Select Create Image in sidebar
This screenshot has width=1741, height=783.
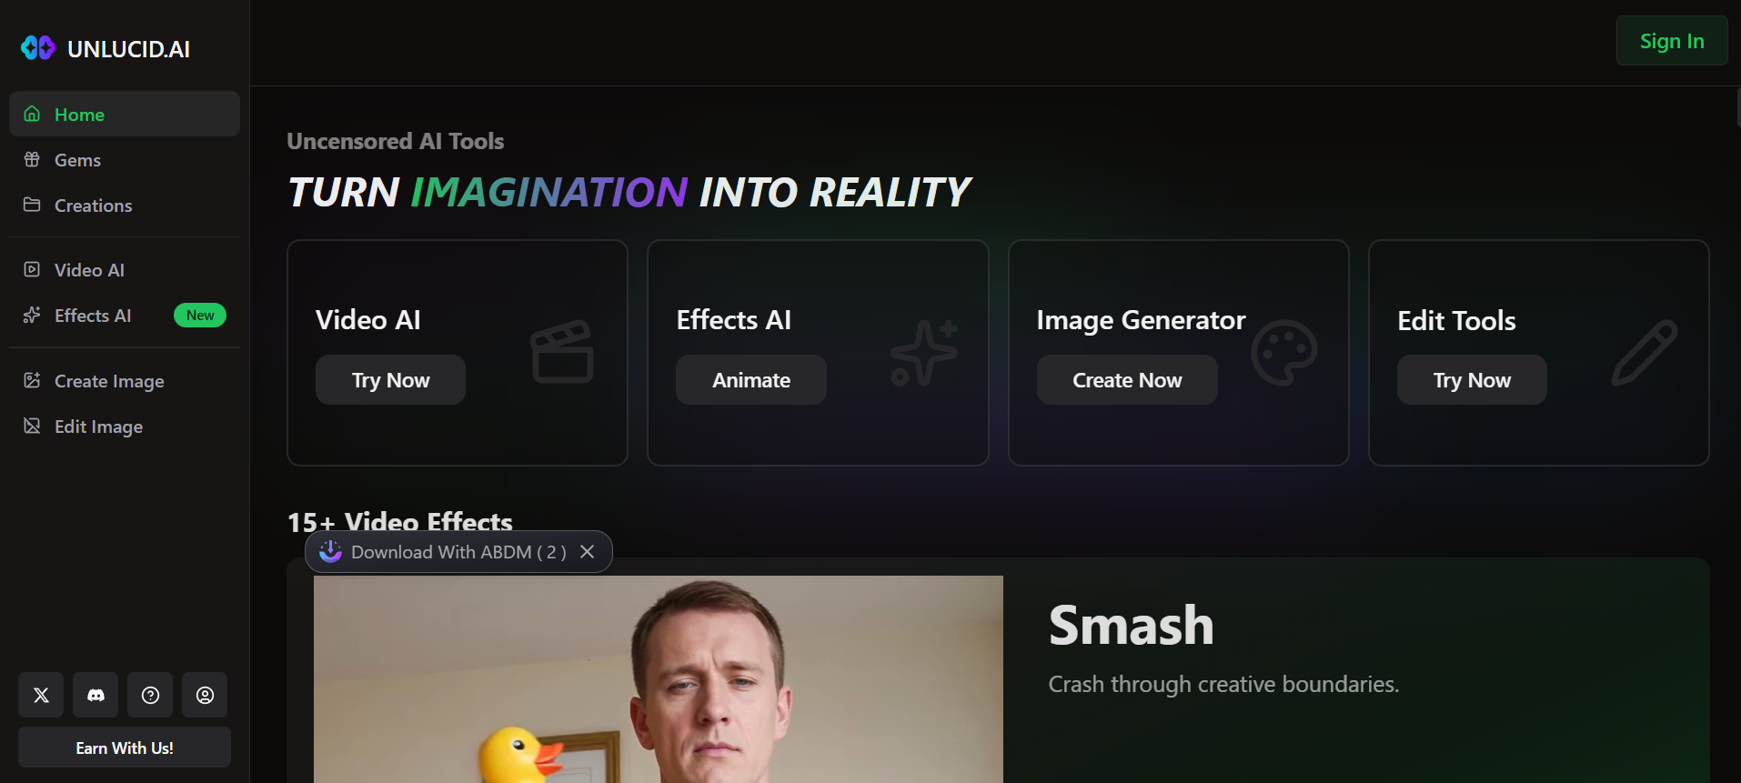tap(125, 381)
